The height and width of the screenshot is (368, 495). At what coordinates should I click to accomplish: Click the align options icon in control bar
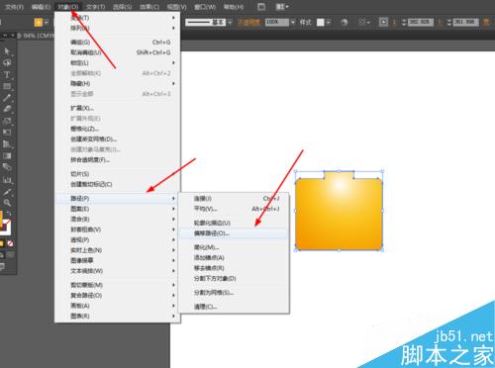click(x=364, y=22)
